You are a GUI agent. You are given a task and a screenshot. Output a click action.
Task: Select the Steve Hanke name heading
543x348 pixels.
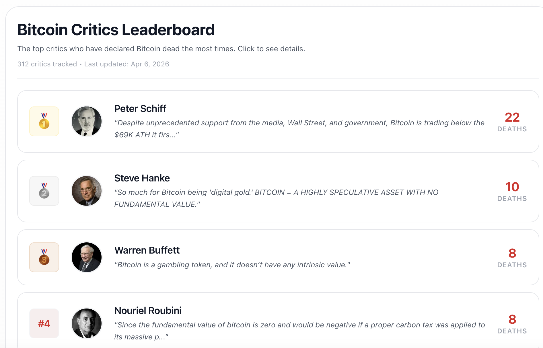click(142, 178)
